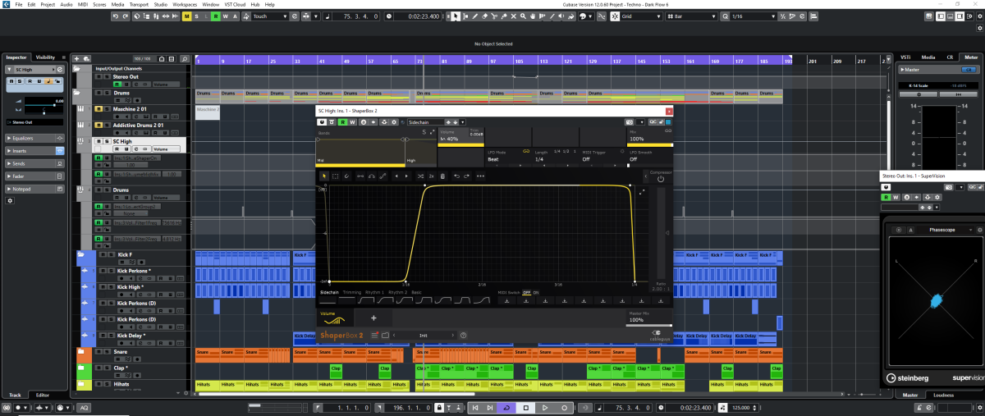Adjust the ShaperBox Mix 100% slider
This screenshot has width=985, height=416.
tap(650, 146)
